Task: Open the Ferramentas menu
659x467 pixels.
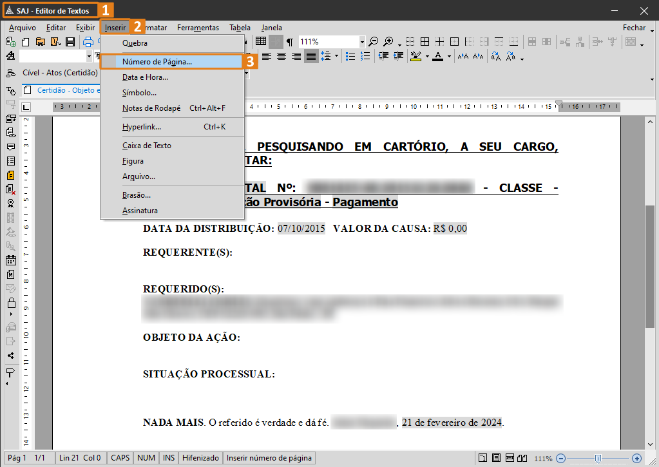Action: click(198, 28)
